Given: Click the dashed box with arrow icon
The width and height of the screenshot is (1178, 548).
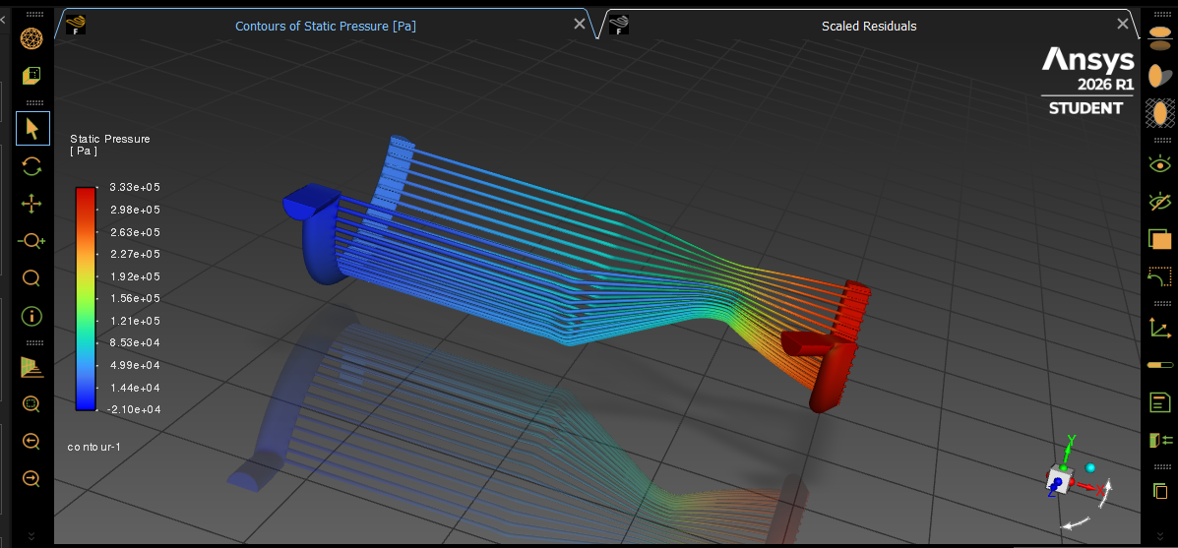Looking at the screenshot, I should coord(1160,276).
